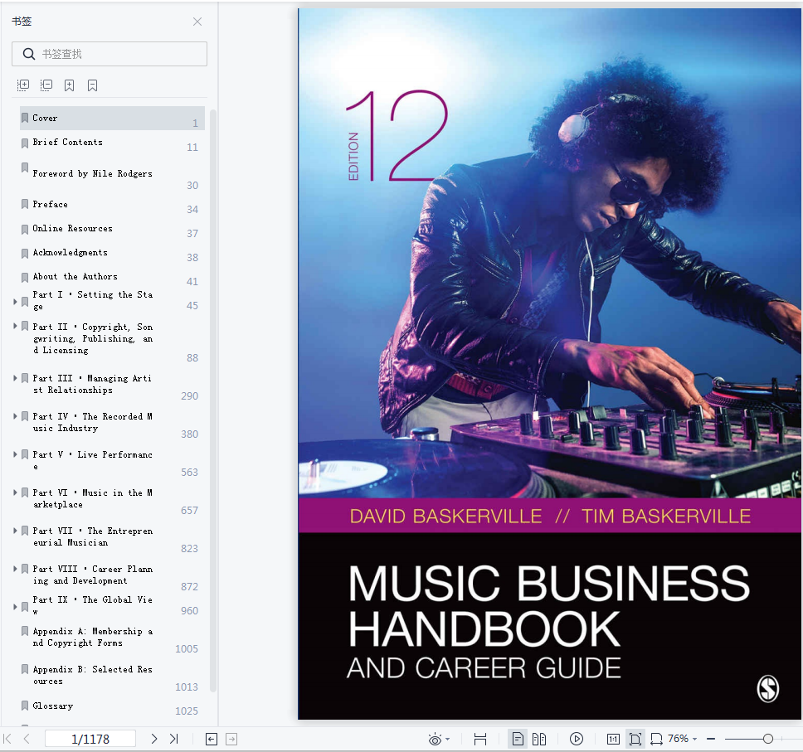The image size is (803, 752).
Task: Expand Part I Setting the Stage
Action: [x=16, y=302]
